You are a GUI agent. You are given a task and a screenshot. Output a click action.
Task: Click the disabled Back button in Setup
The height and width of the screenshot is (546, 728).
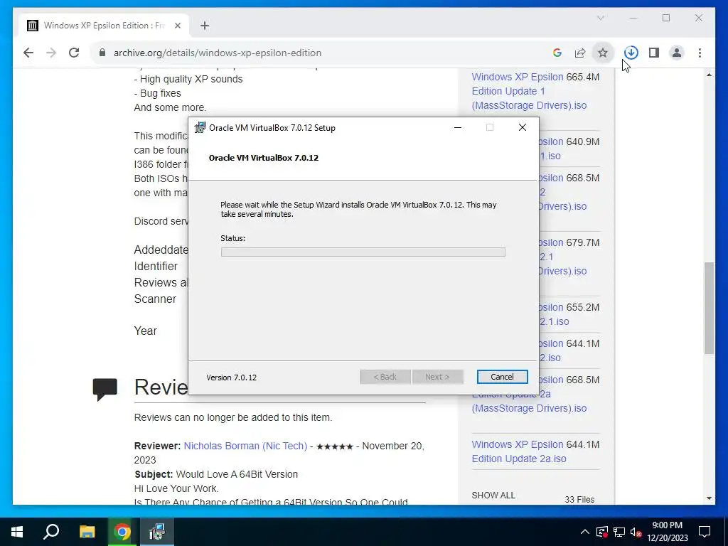(385, 377)
